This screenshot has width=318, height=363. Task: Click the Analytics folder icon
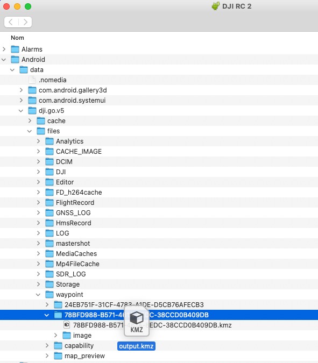tap(50, 141)
